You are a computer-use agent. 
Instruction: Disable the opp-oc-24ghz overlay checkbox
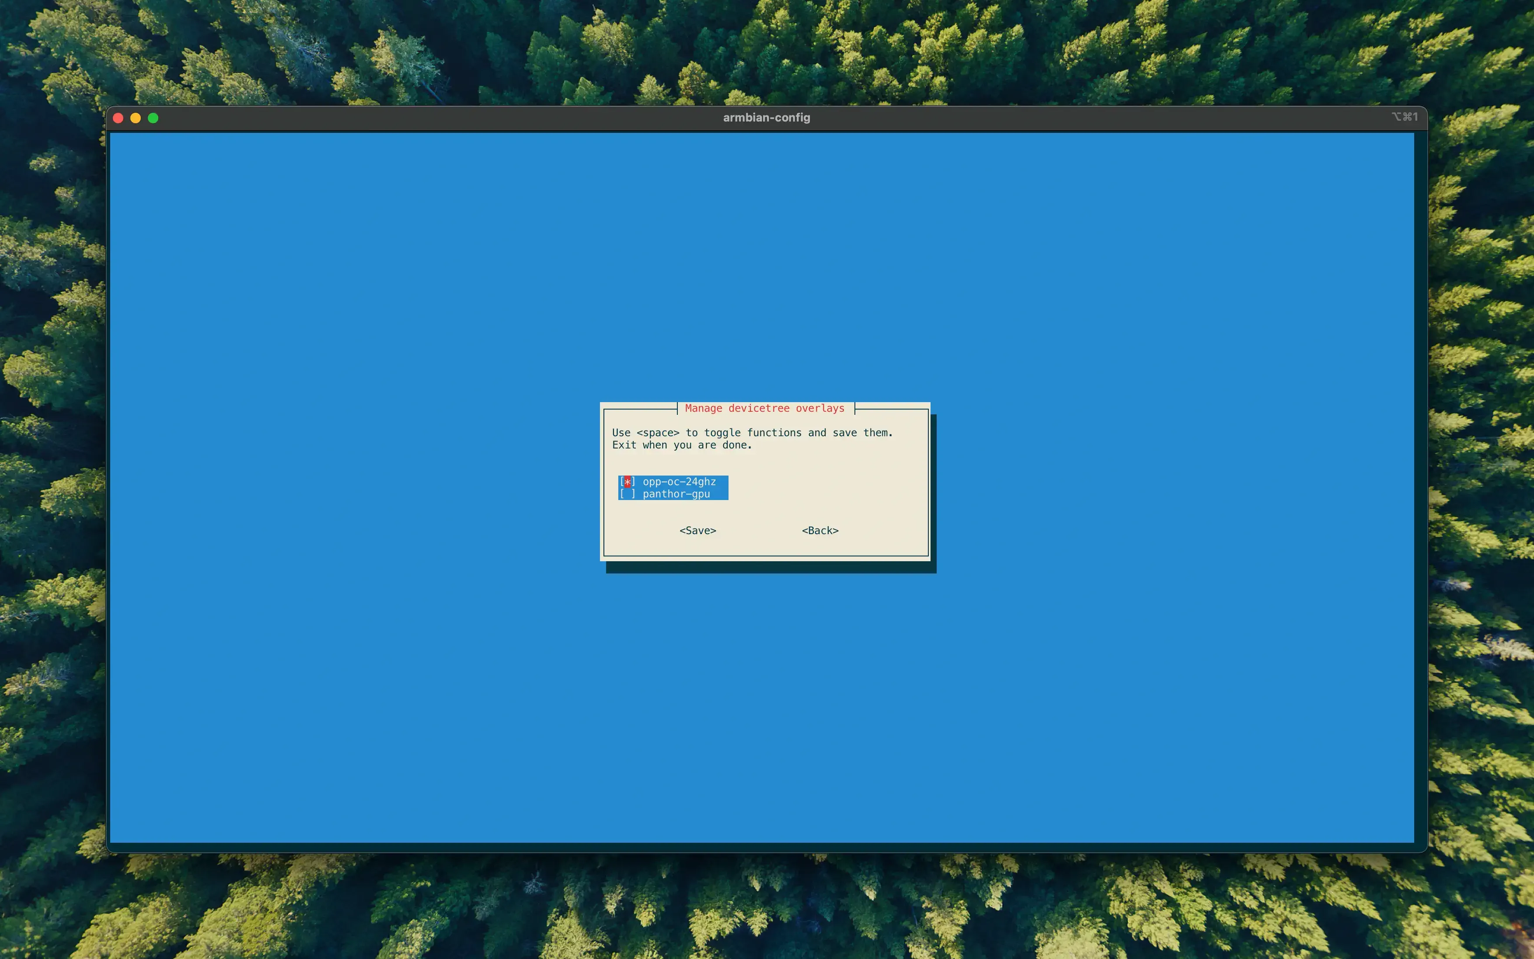coord(627,482)
